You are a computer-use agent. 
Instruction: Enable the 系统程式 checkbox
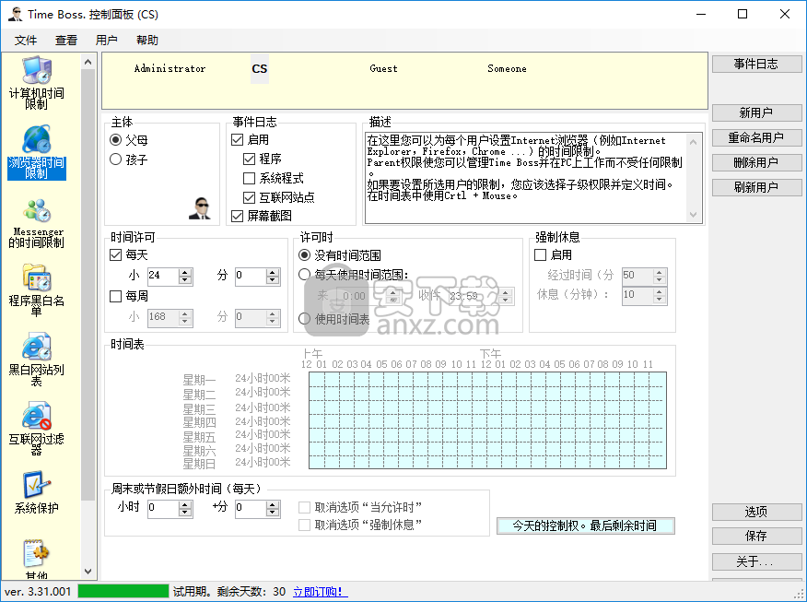click(x=249, y=178)
